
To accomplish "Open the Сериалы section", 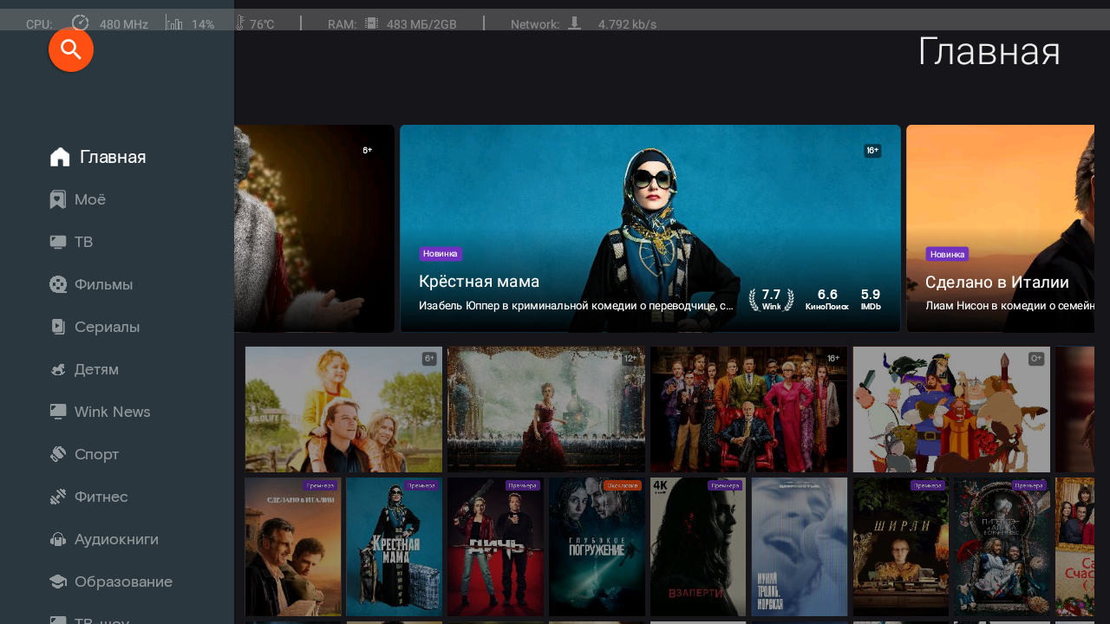I will click(x=95, y=327).
